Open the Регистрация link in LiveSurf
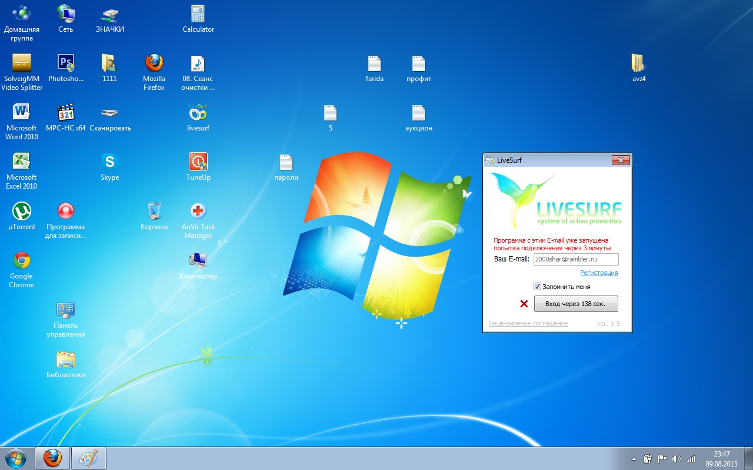Viewport: 753px width, 470px height. (x=599, y=273)
